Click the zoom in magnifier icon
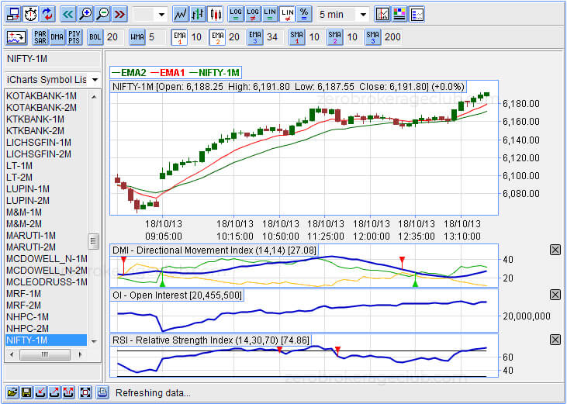The height and width of the screenshot is (404, 567). (85, 15)
